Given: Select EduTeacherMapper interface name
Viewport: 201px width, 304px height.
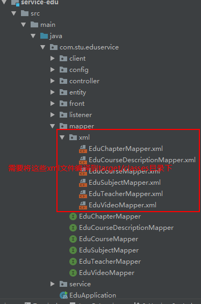Looking at the screenshot, I should [x=110, y=262].
